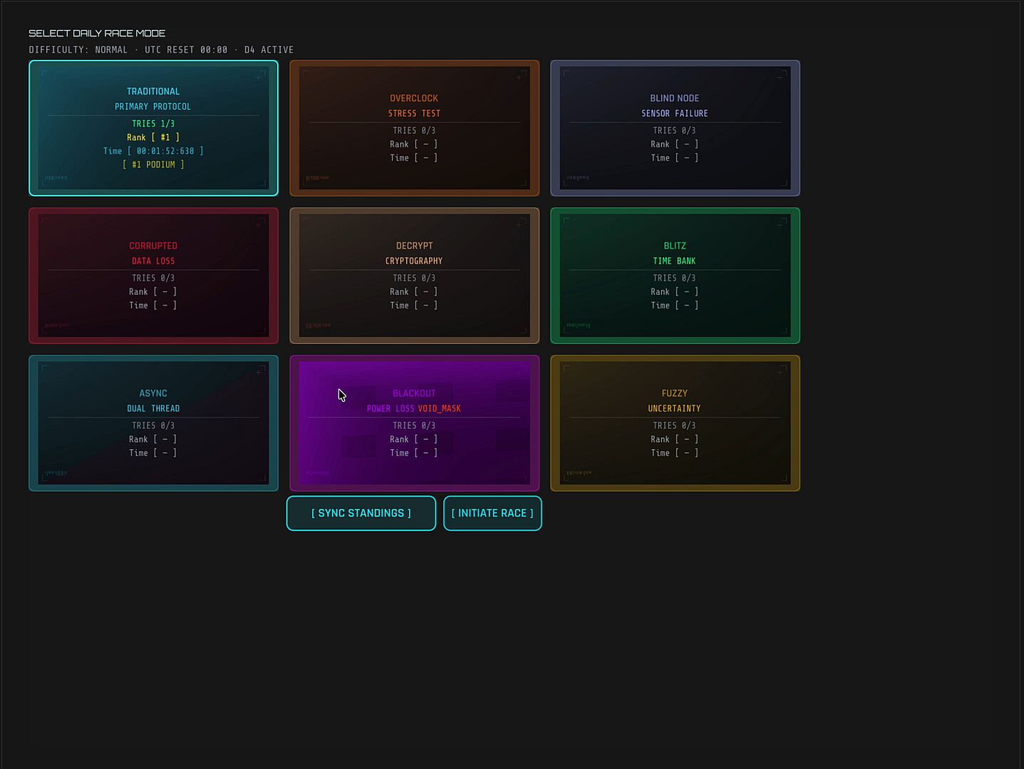Select the Async dual thread card
Screen dimensions: 1024x769
pos(153,423)
